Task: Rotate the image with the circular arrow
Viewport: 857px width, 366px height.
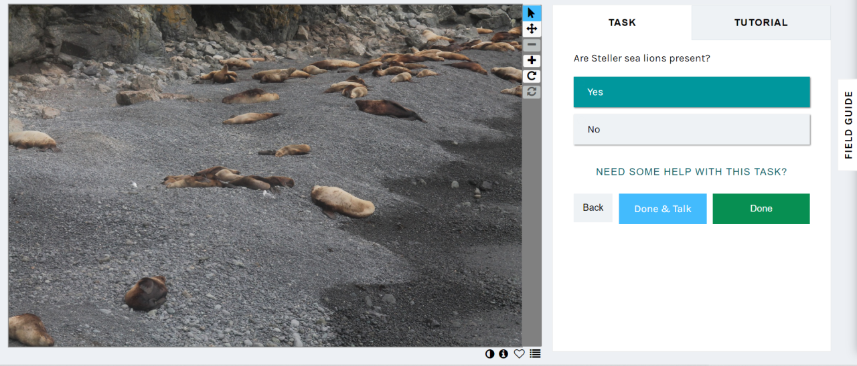Action: [x=532, y=76]
